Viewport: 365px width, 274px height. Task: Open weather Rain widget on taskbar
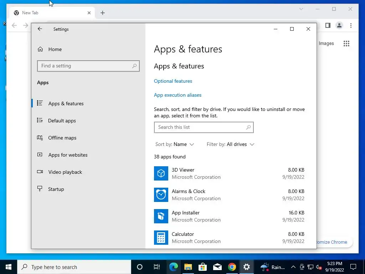(272, 267)
